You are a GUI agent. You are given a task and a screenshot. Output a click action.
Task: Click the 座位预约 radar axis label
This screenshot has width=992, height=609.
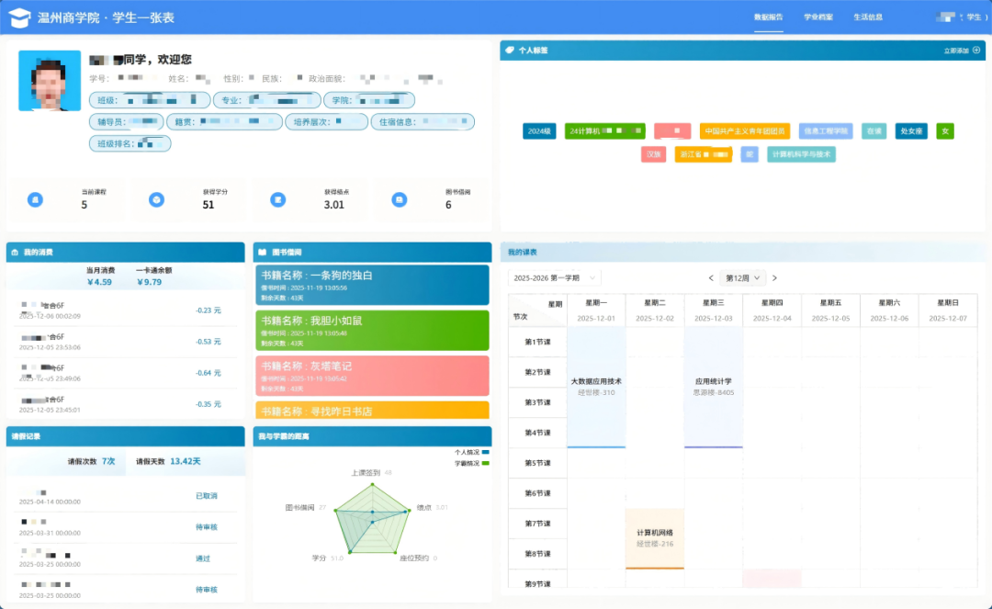413,558
